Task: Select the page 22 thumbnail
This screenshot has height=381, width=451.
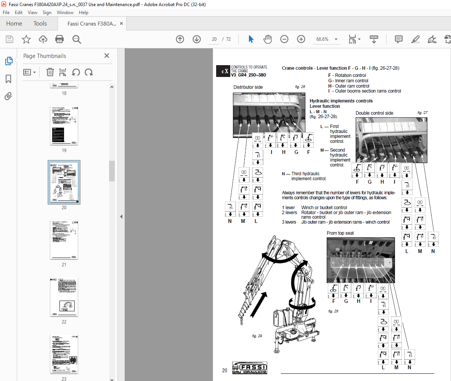Action: [x=64, y=297]
